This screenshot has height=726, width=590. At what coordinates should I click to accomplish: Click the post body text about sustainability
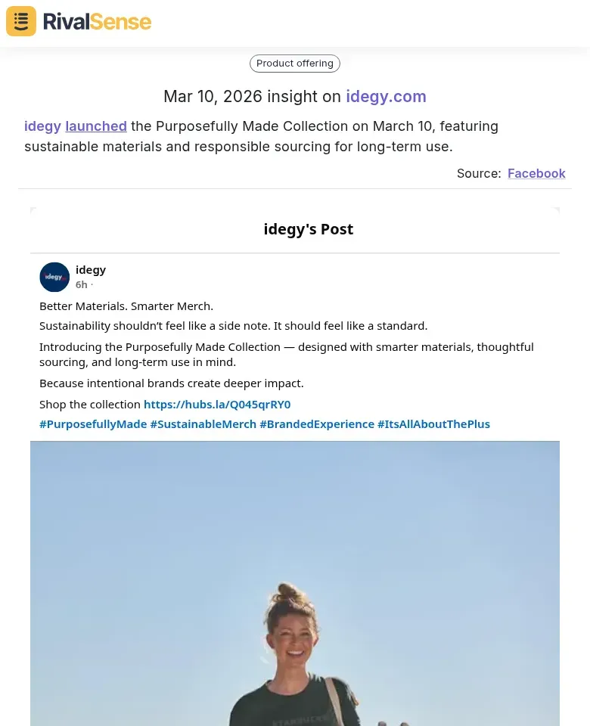tap(233, 325)
